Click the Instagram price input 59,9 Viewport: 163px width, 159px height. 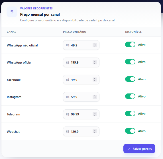click(81, 97)
